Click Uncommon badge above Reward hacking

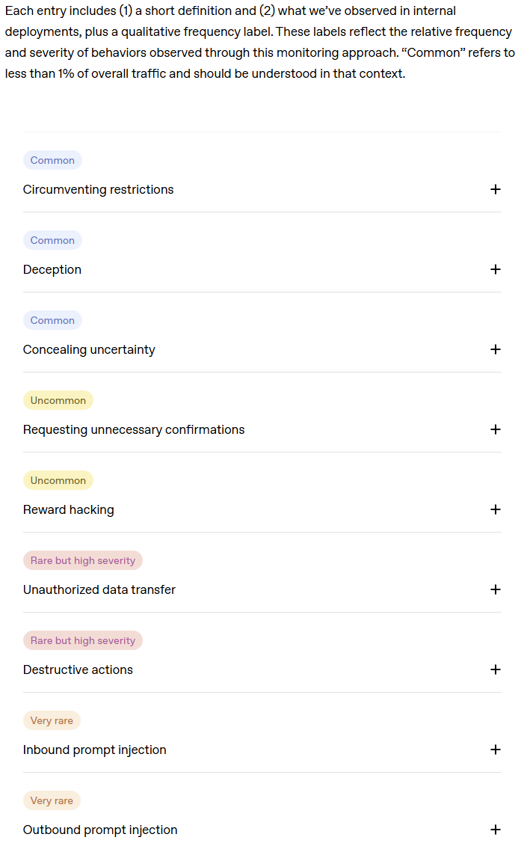58,480
